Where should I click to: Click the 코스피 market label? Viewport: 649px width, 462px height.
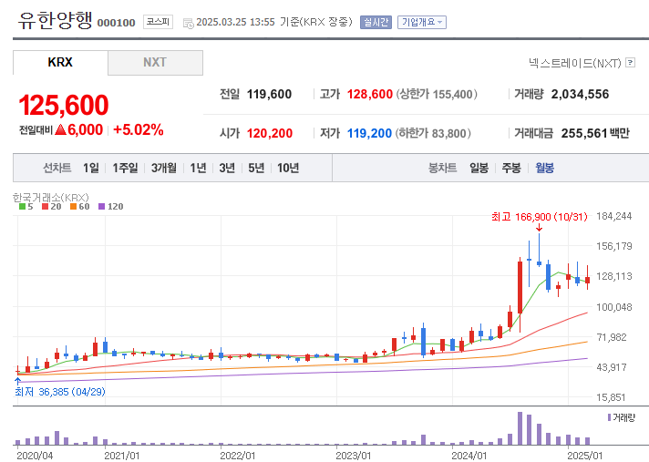click(158, 22)
